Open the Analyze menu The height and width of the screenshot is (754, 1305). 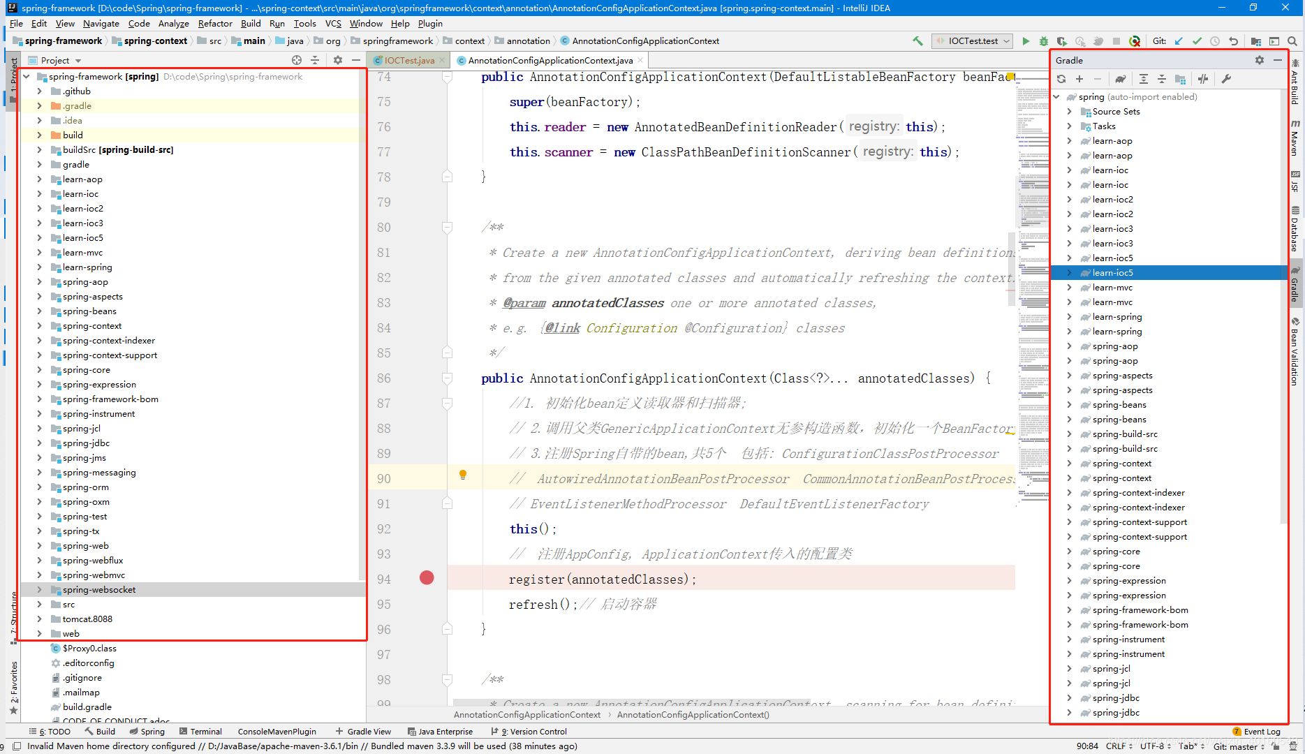(174, 24)
